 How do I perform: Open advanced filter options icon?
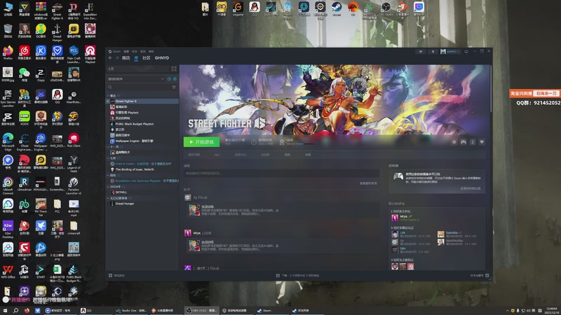(x=174, y=87)
